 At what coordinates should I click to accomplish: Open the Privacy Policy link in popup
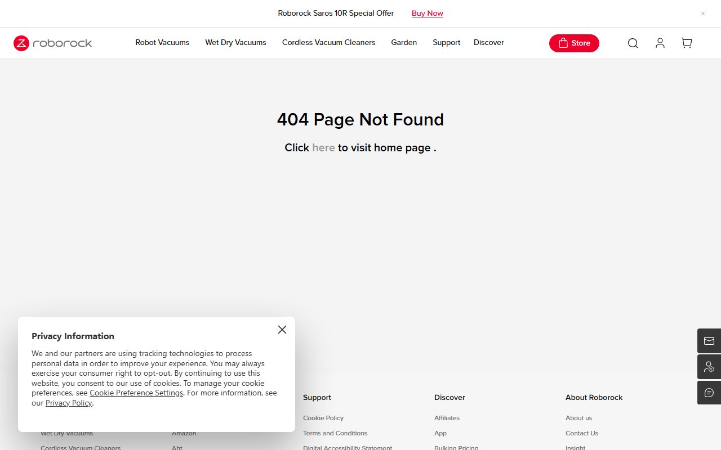[x=69, y=403]
